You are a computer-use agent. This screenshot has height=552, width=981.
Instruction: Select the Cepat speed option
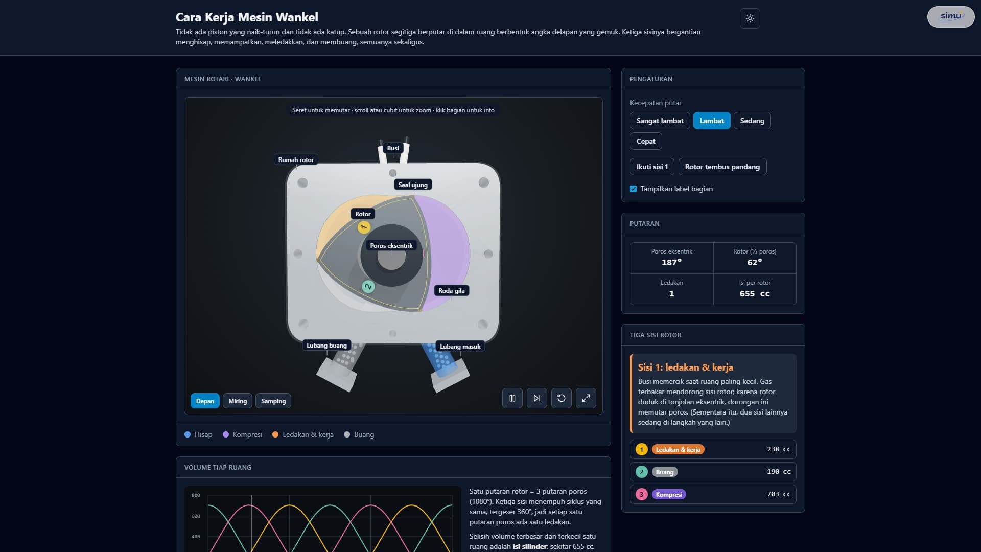pyautogui.click(x=646, y=141)
